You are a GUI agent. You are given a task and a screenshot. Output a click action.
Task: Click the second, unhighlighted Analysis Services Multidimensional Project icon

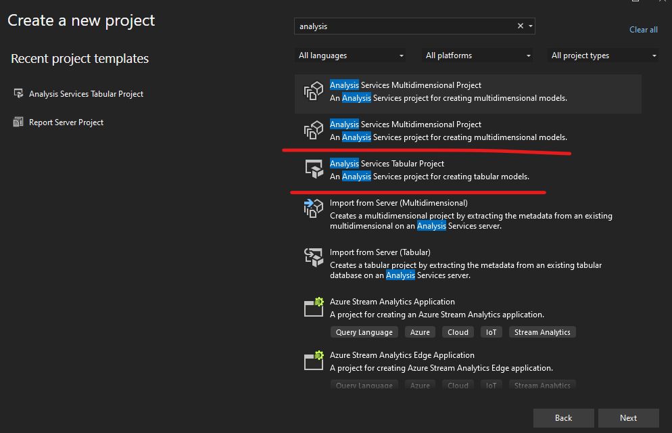click(313, 130)
